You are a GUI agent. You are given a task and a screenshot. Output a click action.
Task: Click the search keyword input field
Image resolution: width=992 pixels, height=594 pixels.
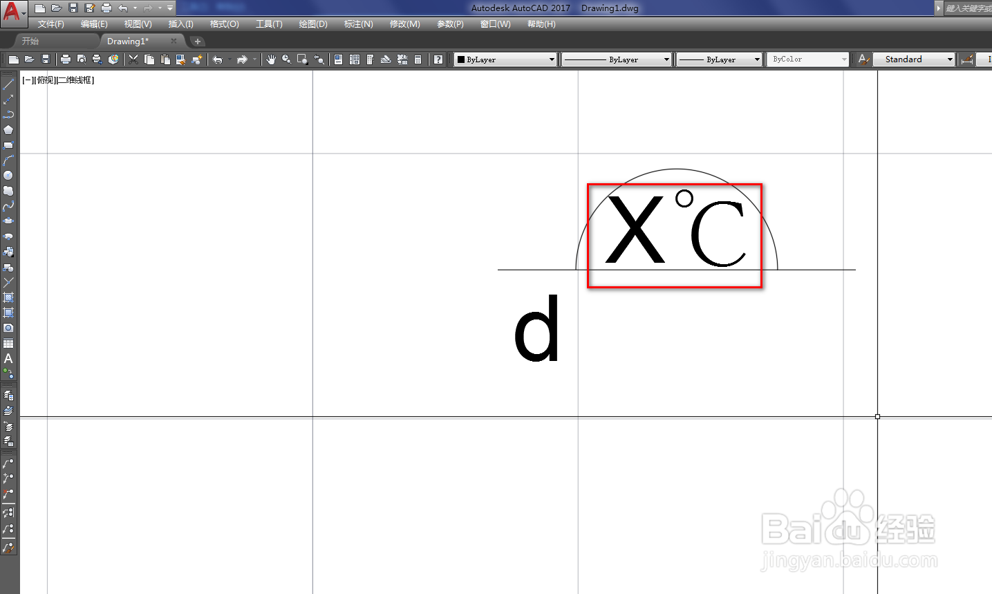(968, 8)
